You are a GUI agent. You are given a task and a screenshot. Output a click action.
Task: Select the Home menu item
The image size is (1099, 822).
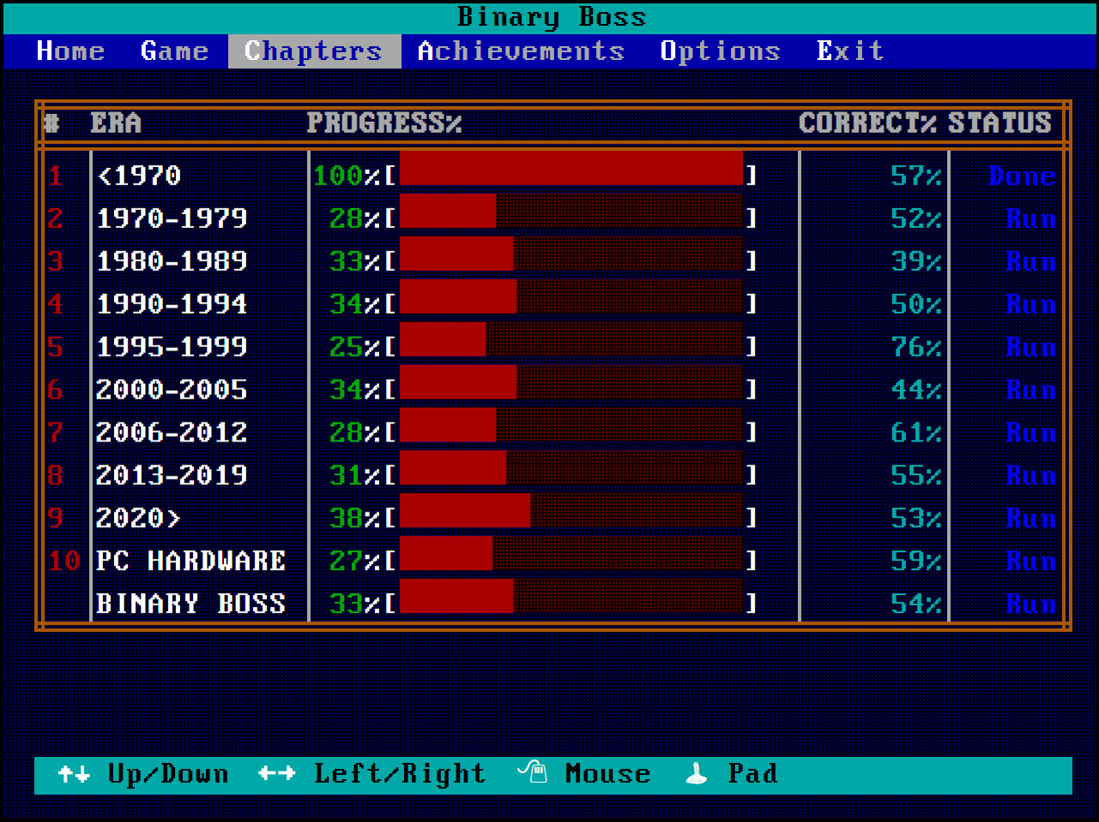click(69, 51)
